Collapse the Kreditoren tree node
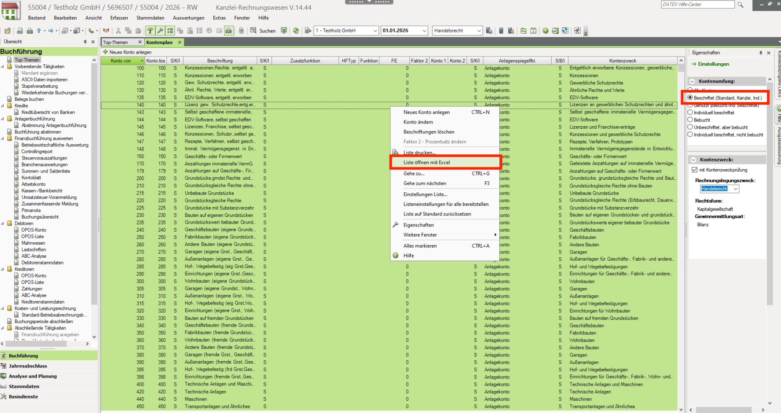Image resolution: width=781 pixels, height=413 pixels. pos(3,269)
